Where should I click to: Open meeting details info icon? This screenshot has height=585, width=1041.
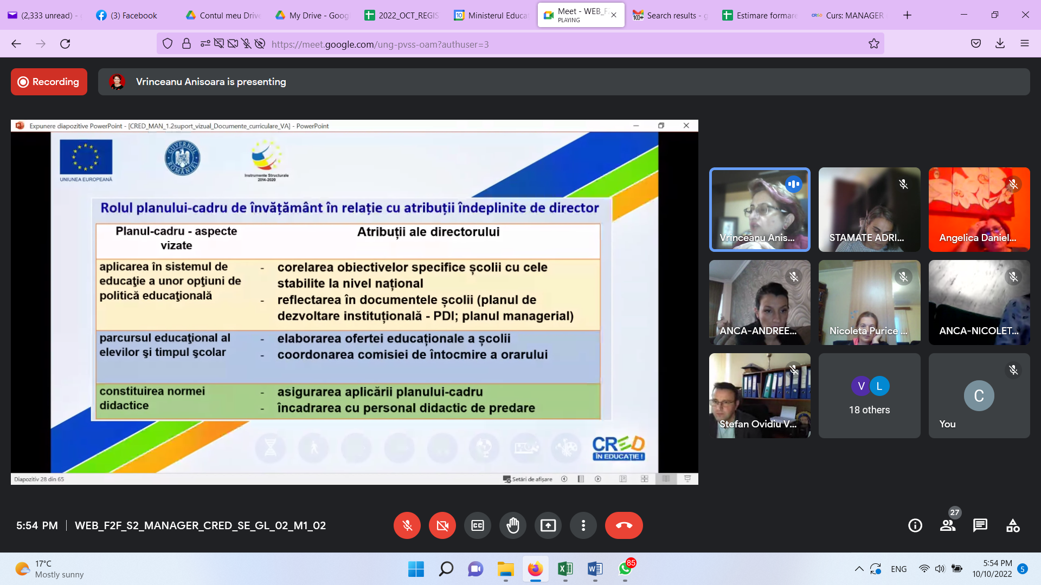tap(915, 525)
